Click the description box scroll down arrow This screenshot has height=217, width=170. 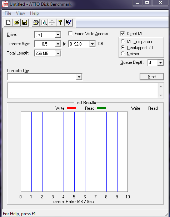(x=161, y=95)
